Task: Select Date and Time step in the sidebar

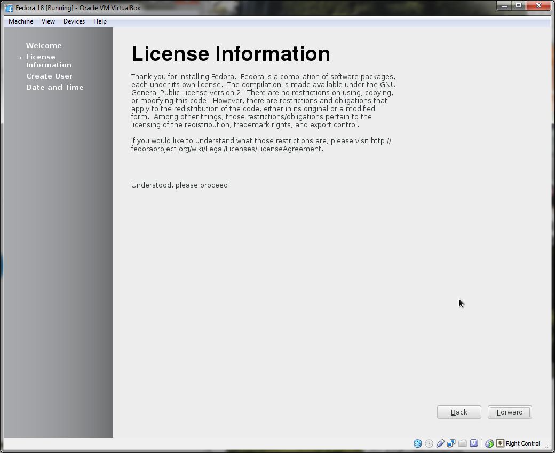Action: (x=55, y=88)
